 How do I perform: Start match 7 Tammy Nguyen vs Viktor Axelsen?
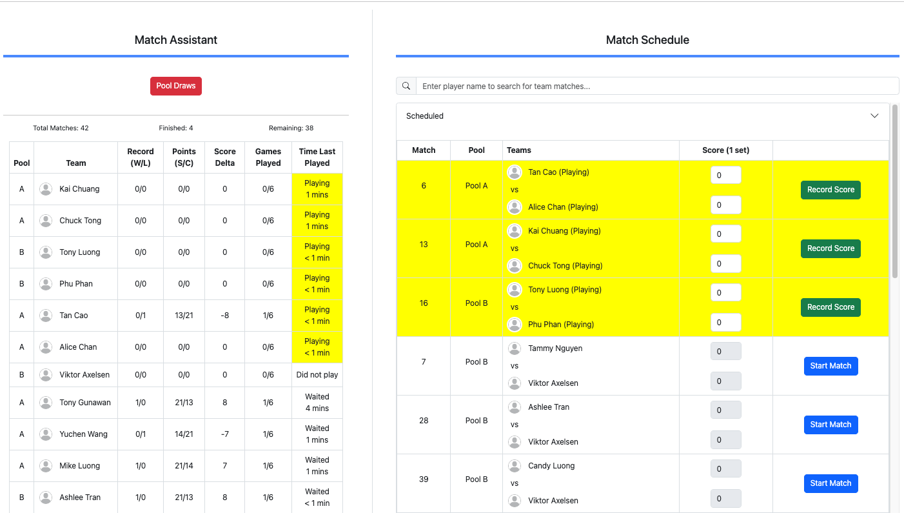830,366
